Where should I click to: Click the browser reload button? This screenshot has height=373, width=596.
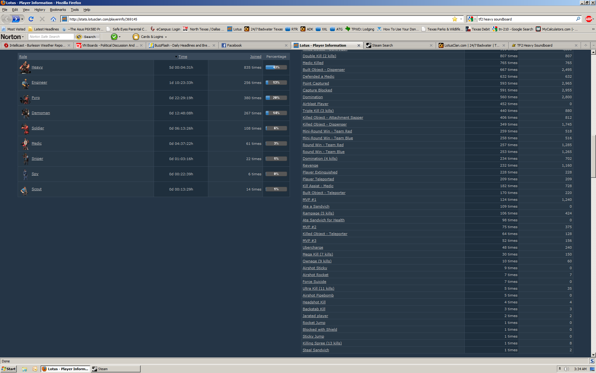tap(31, 19)
